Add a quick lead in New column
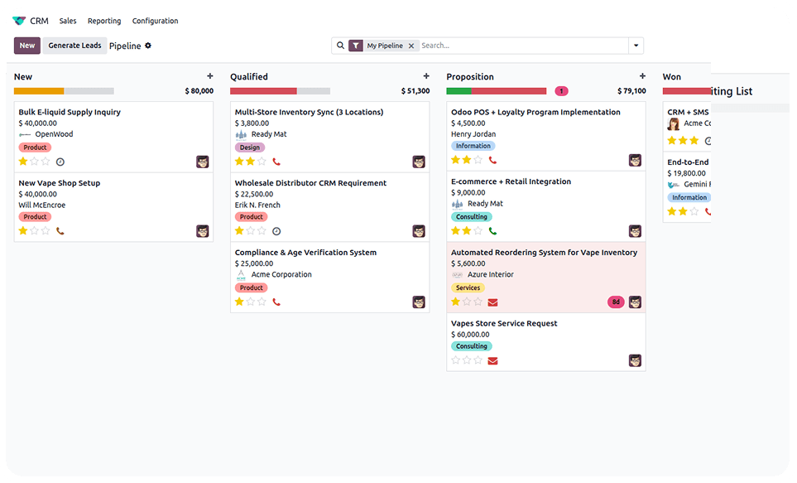Screen dimensions: 797x483 click(x=210, y=76)
